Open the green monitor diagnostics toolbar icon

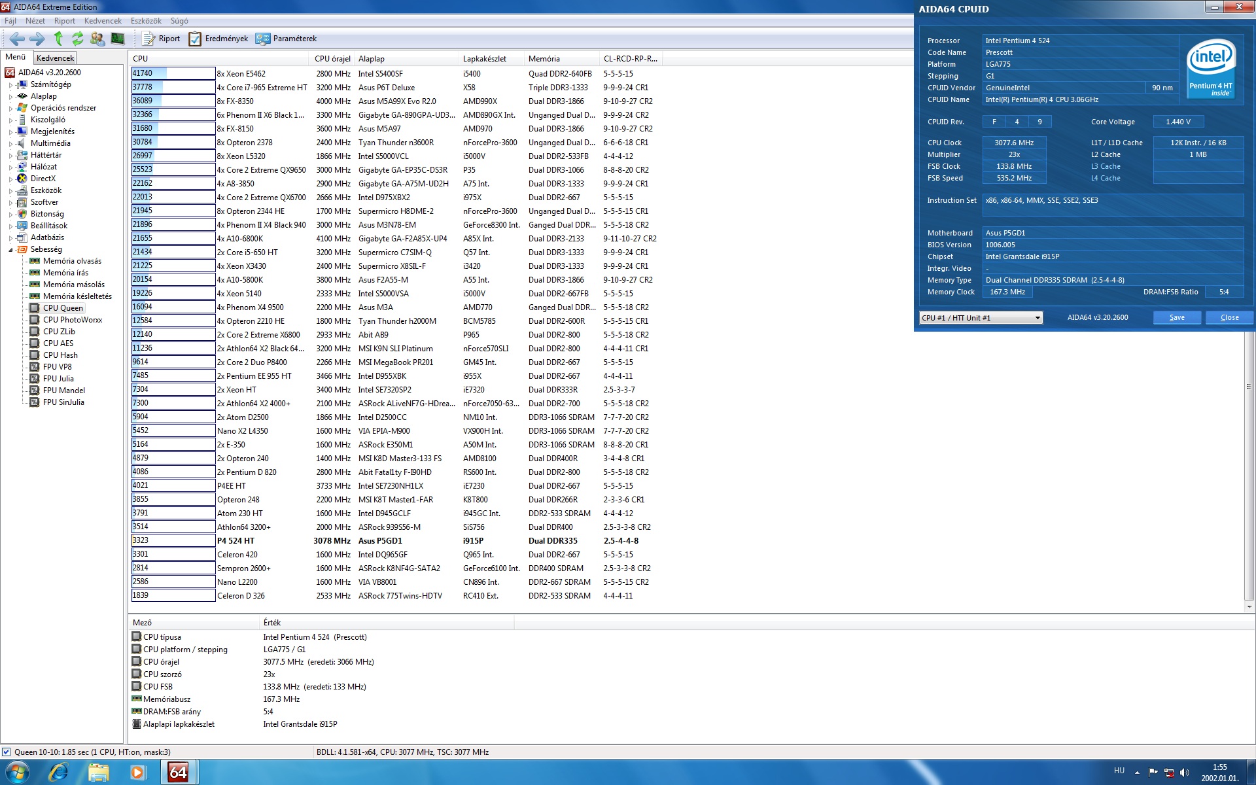(118, 39)
